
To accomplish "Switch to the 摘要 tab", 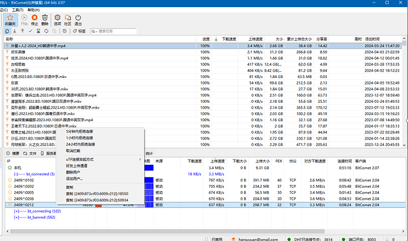I will 13,154.
